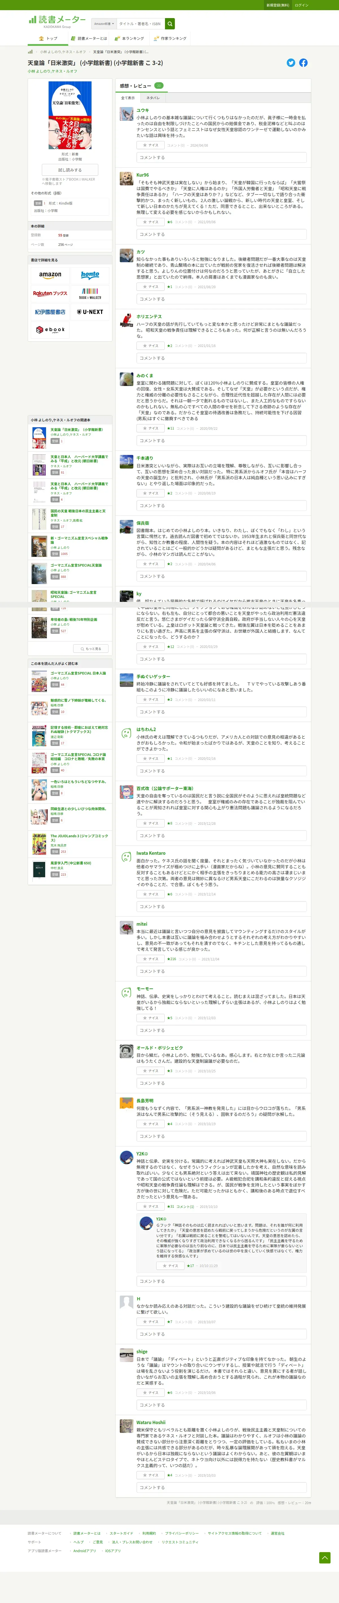
Task: Open 千本通り's profile avatar
Action: 126,462
